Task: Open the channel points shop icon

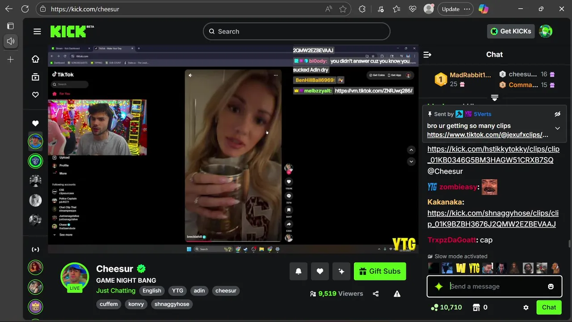Action: tap(476, 308)
